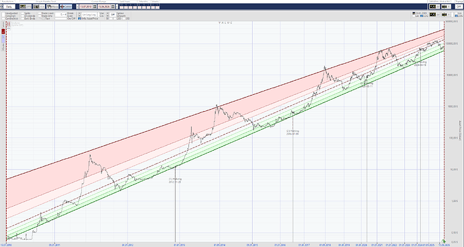Step the Resolution spinner arrows left of Daily

(1, 7)
